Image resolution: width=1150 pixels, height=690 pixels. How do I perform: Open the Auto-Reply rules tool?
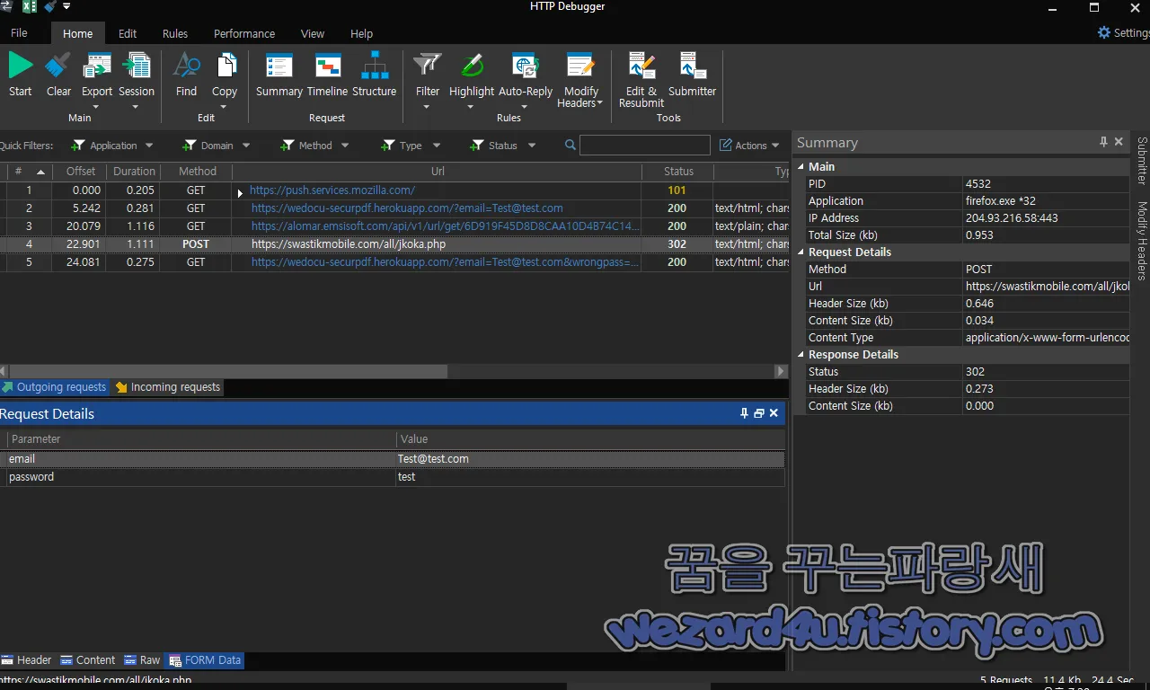526,81
